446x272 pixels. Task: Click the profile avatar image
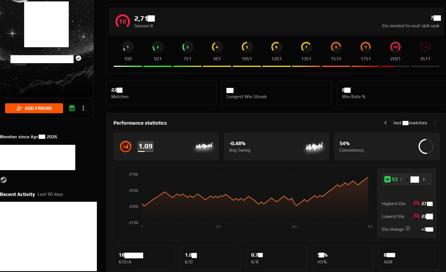46,24
